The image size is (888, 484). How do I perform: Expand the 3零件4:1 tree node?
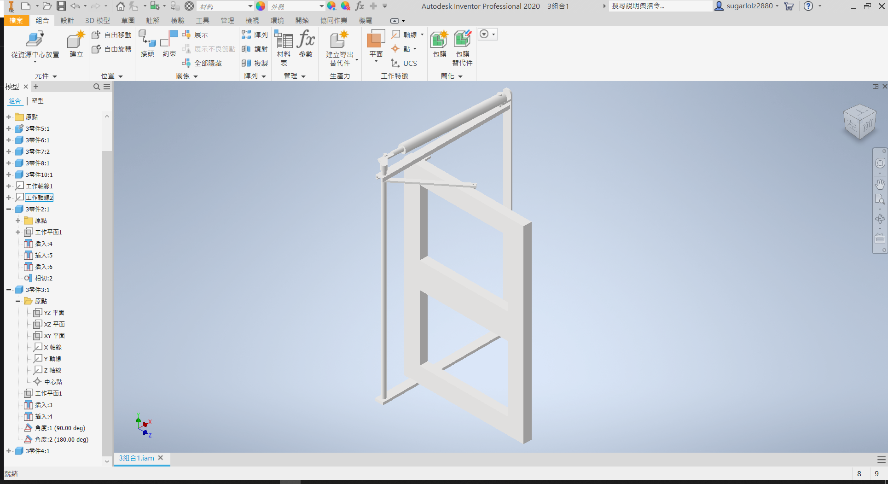click(9, 451)
